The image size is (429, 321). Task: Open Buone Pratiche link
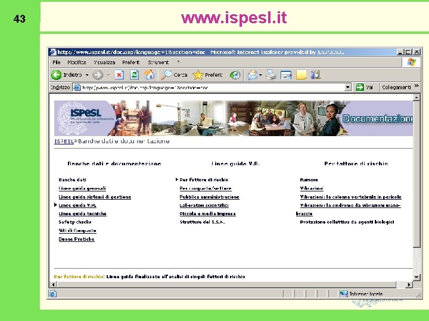(x=76, y=239)
